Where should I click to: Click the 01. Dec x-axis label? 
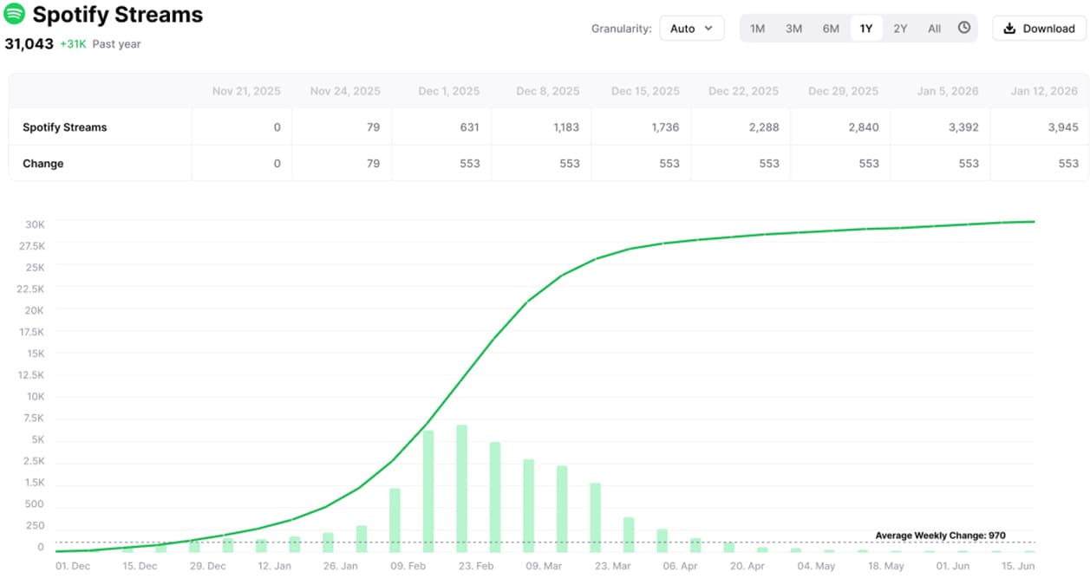(73, 566)
